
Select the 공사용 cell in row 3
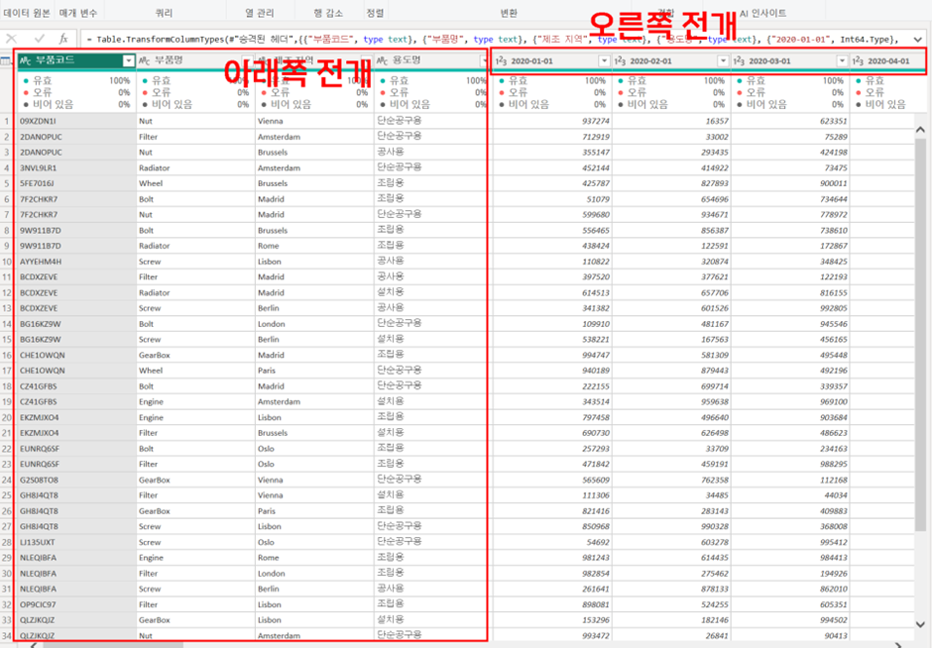click(x=434, y=153)
